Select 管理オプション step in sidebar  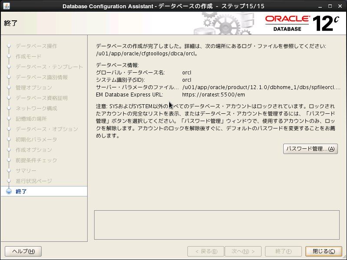34,87
